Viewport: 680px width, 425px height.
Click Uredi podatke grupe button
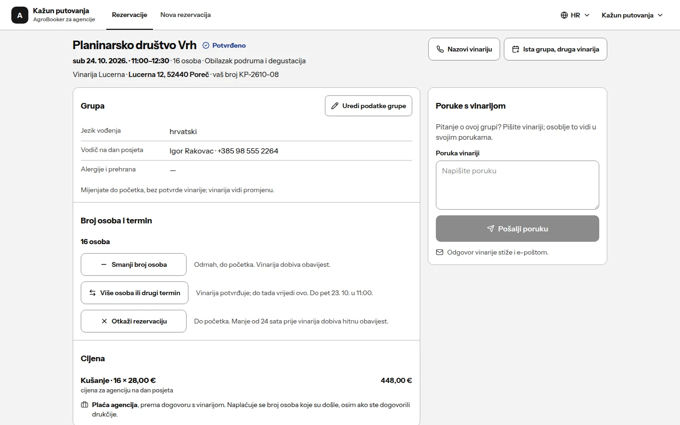[368, 106]
